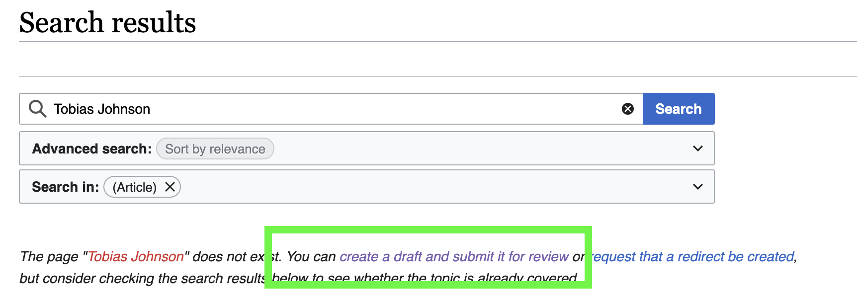Viewport: 857px width, 301px height.
Task: Click the clear icon next to Search button
Action: 628,108
